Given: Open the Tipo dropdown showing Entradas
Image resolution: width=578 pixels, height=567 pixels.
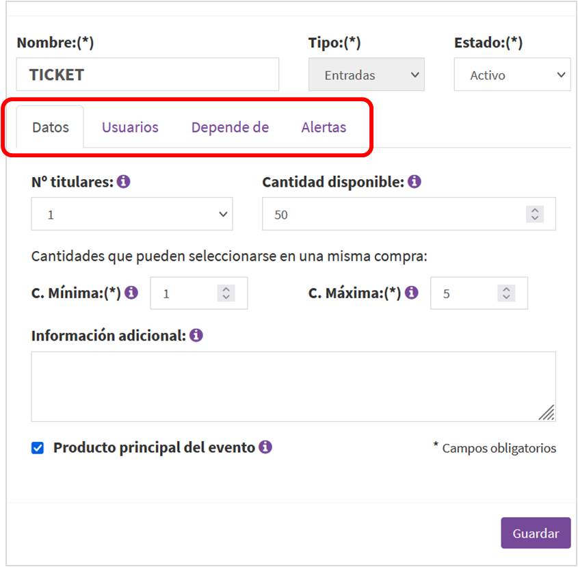Looking at the screenshot, I should [x=367, y=75].
